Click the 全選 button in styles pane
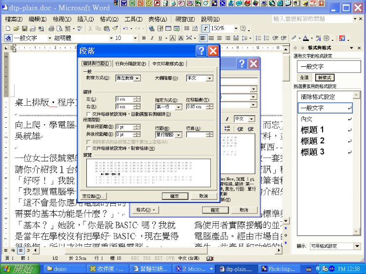366x274 pixels. coord(305,78)
